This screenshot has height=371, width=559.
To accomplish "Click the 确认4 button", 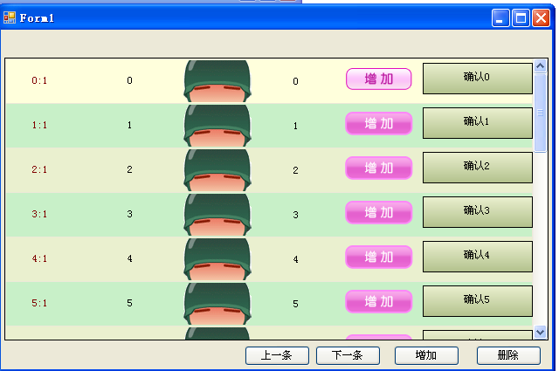I will point(477,256).
